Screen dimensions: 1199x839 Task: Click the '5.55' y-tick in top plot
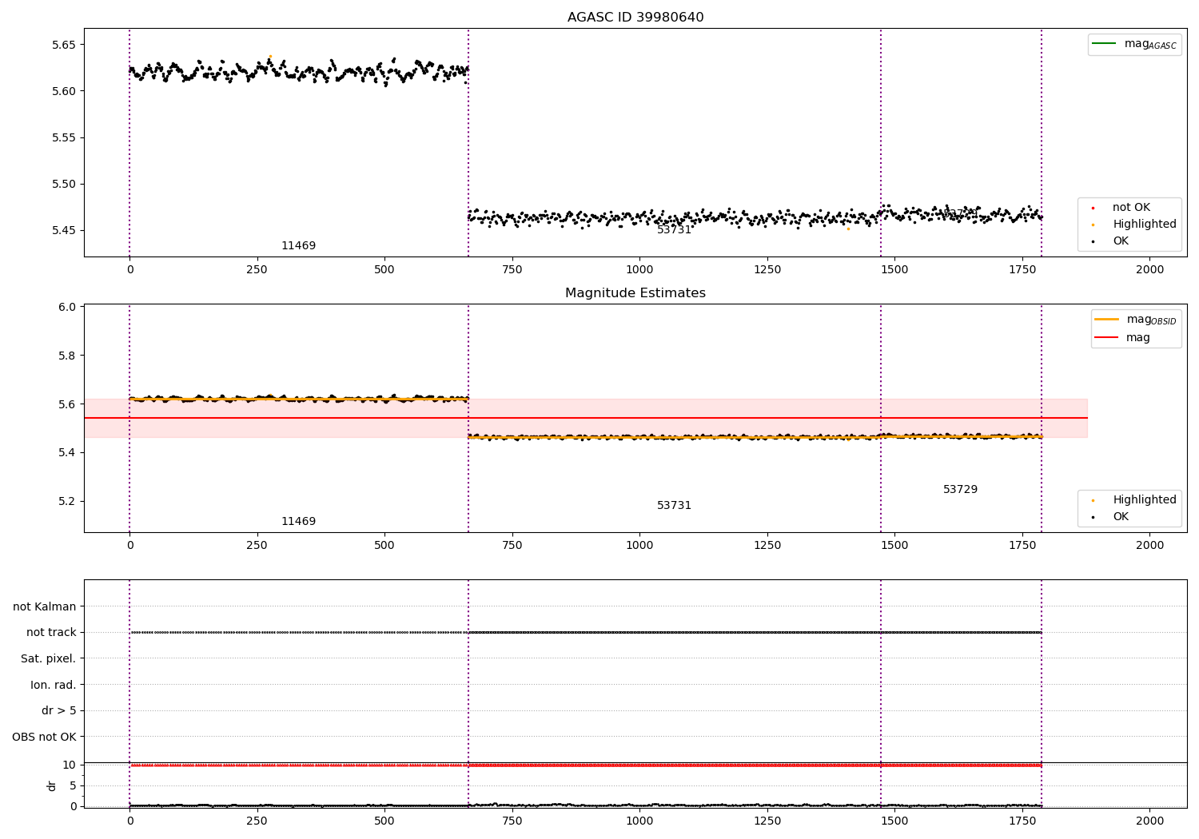coord(64,137)
